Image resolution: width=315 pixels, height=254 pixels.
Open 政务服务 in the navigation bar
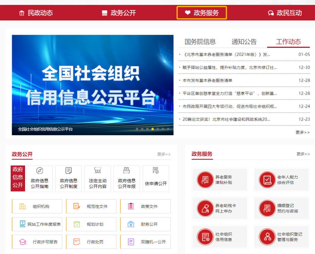tap(202, 13)
